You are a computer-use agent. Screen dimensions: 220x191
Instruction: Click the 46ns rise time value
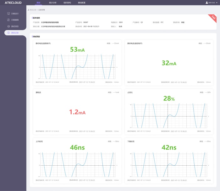pos(77,147)
